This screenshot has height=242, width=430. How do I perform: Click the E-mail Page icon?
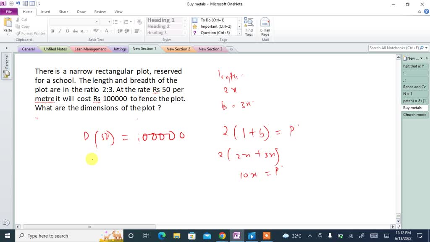pos(265,27)
